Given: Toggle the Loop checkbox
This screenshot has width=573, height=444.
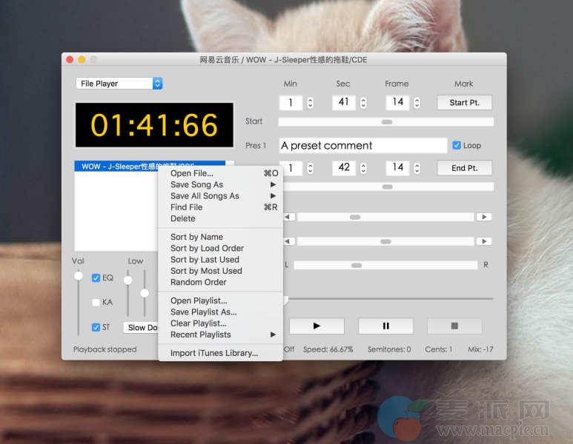Looking at the screenshot, I should [457, 146].
